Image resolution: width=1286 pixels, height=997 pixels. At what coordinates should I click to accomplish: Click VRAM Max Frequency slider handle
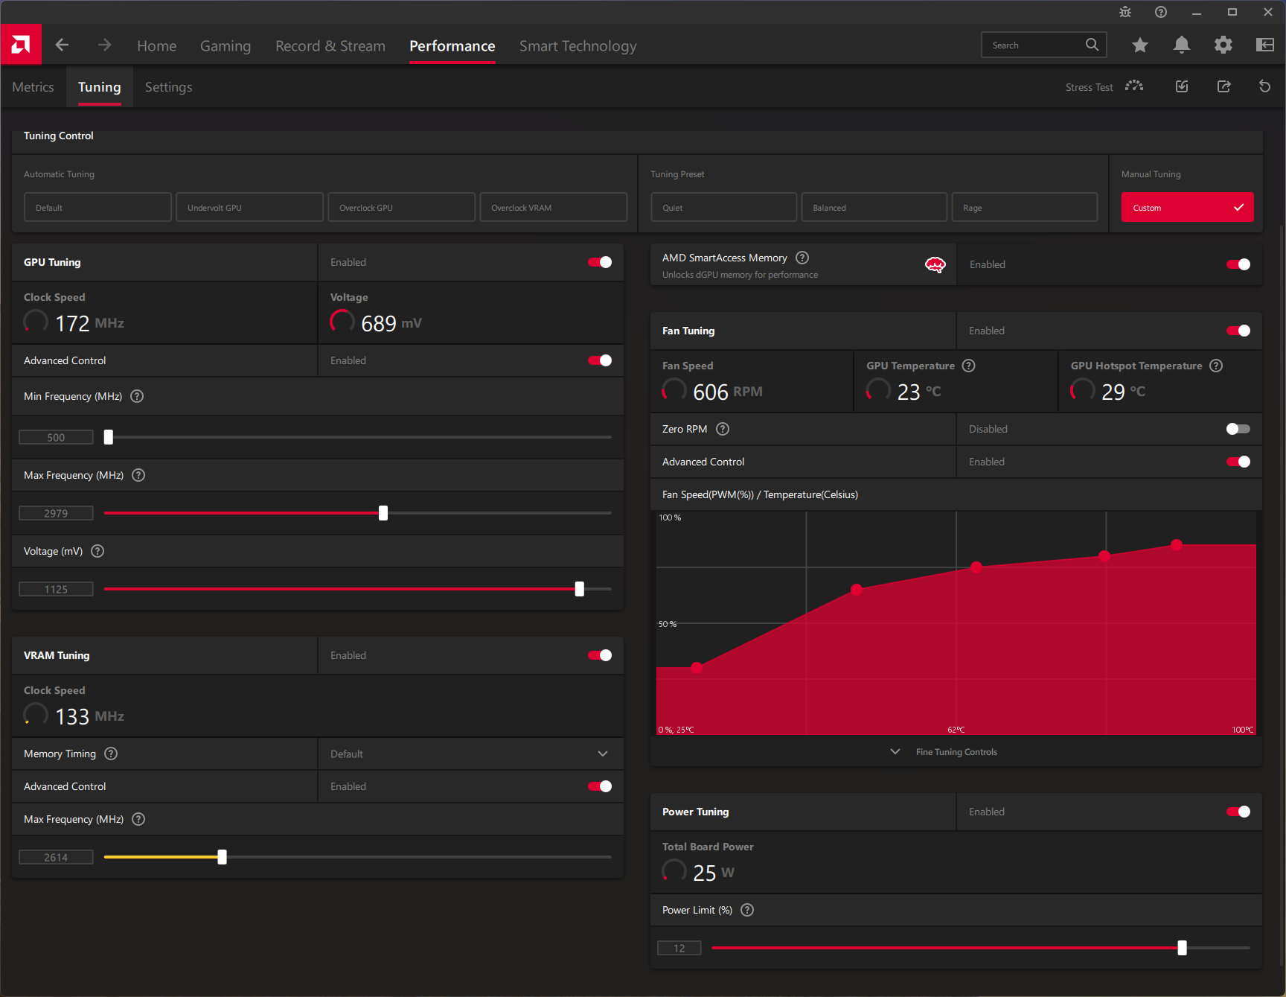click(222, 857)
